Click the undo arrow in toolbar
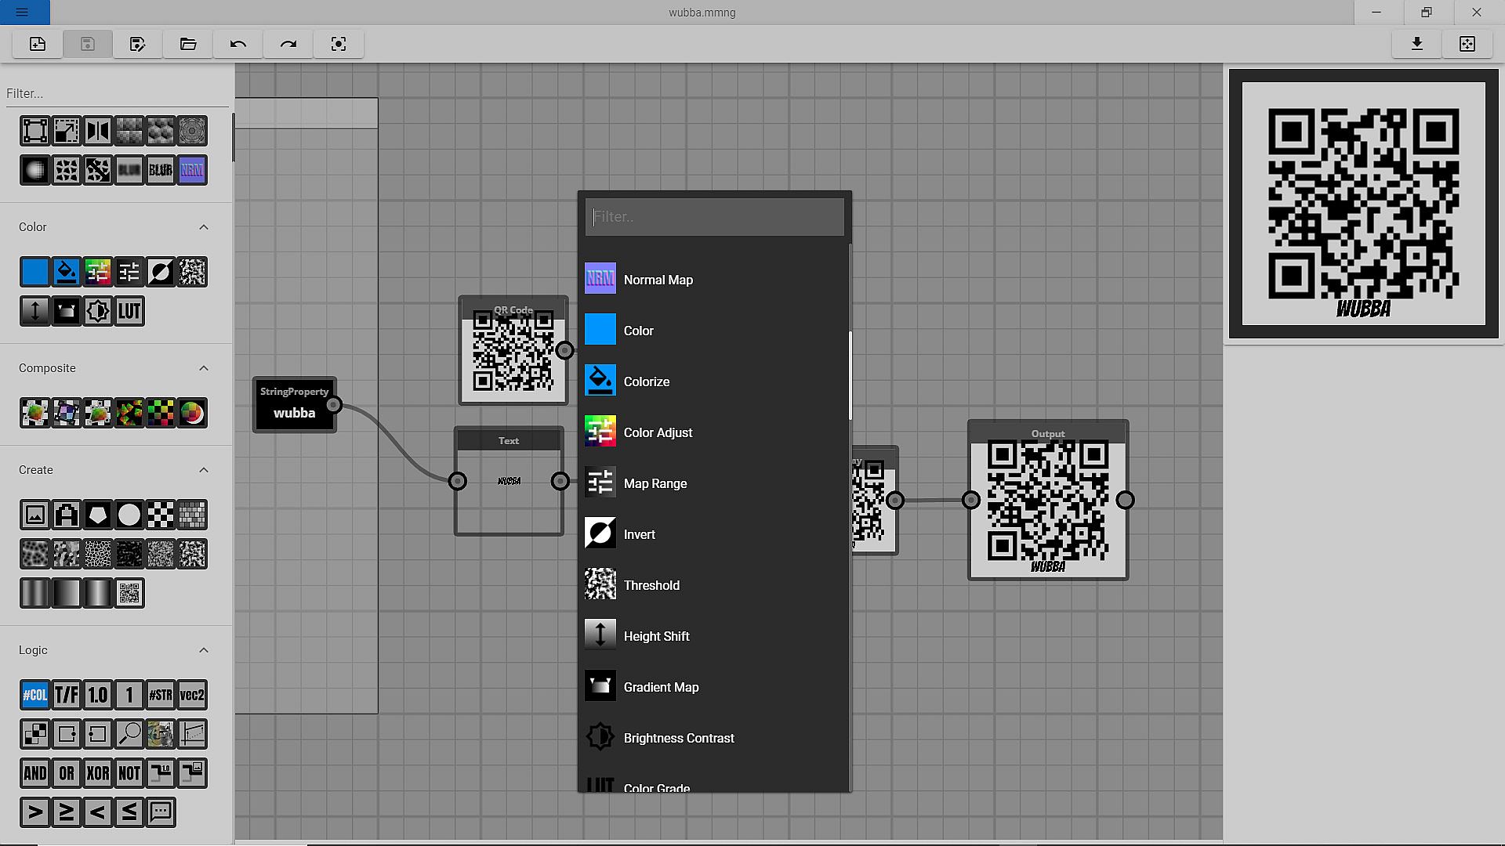This screenshot has height=846, width=1505. (x=238, y=44)
